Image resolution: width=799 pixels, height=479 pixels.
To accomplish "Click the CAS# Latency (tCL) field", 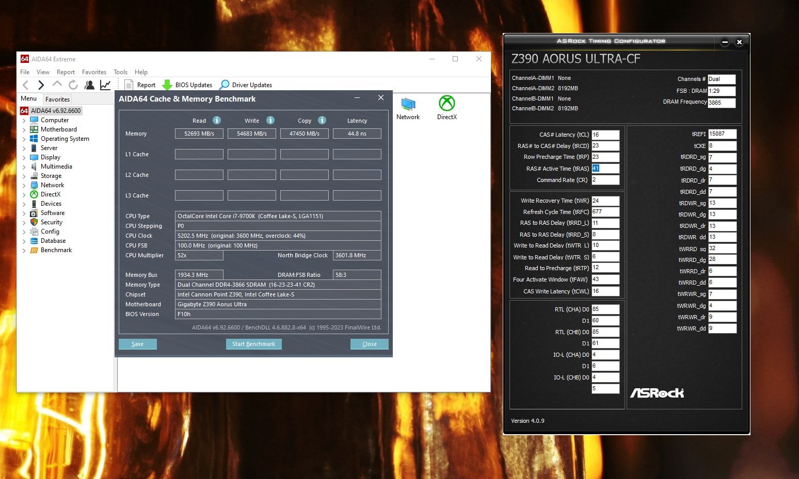I will point(605,135).
